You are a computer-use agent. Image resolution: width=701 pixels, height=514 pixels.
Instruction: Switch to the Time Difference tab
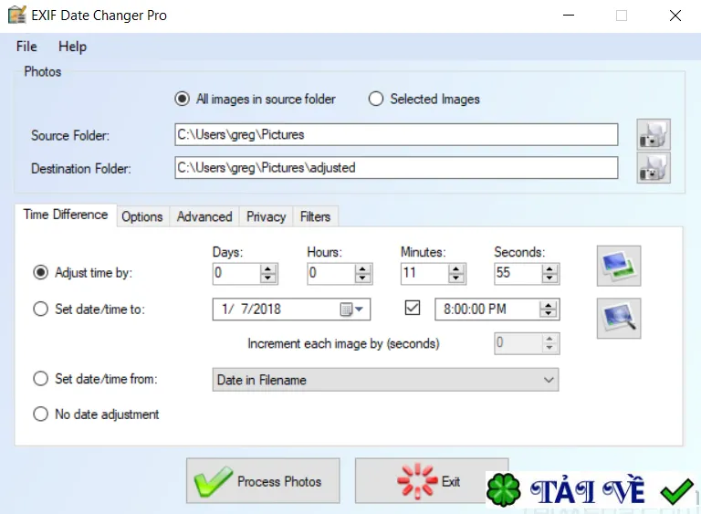pos(66,215)
